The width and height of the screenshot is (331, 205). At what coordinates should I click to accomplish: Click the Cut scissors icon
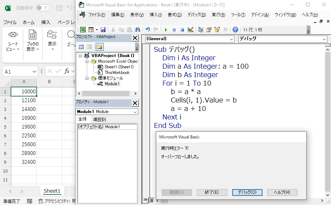113,30
